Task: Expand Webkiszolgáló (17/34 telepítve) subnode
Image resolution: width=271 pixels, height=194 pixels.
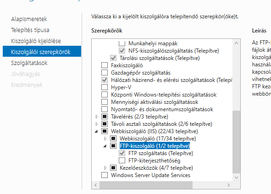Action: click(x=105, y=139)
